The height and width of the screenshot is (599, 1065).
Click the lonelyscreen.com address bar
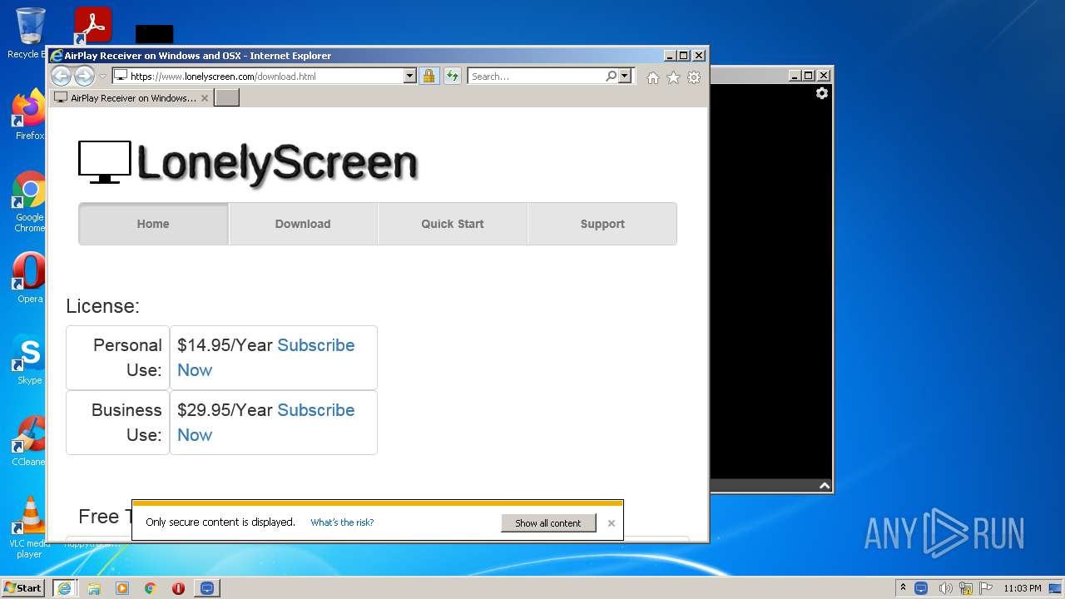coord(258,76)
